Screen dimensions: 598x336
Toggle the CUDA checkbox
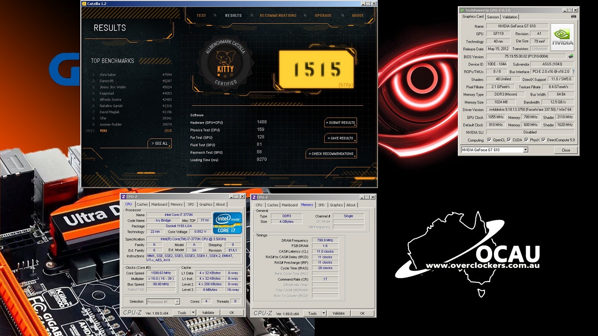tap(509, 140)
